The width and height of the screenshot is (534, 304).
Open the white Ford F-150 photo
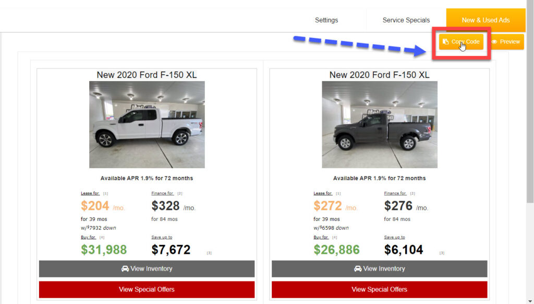point(147,124)
